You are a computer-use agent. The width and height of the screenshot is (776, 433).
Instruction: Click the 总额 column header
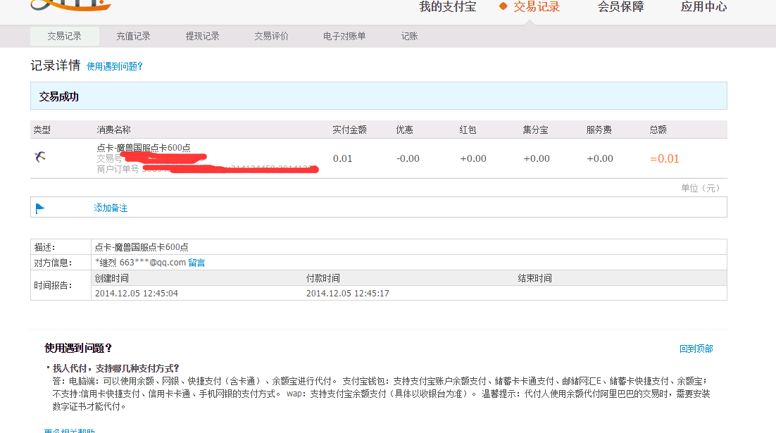[x=658, y=130]
